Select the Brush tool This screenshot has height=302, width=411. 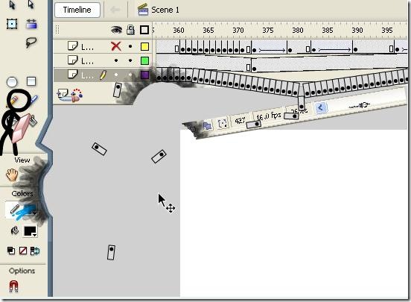(x=34, y=100)
